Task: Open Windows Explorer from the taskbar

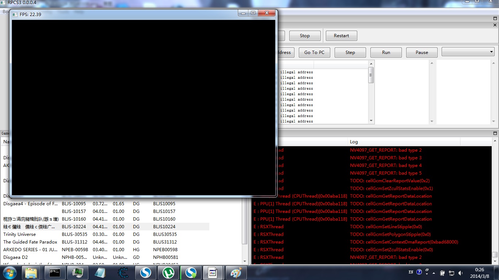Action: pos(31,272)
